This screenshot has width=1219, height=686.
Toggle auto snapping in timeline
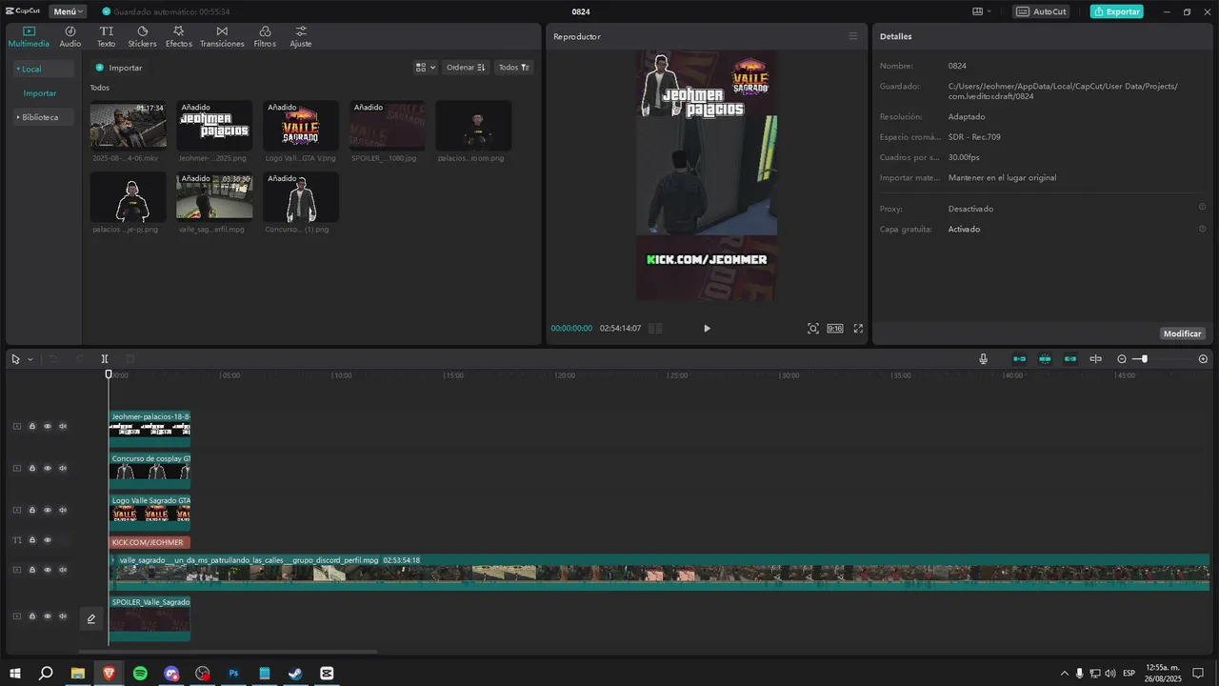point(1045,359)
